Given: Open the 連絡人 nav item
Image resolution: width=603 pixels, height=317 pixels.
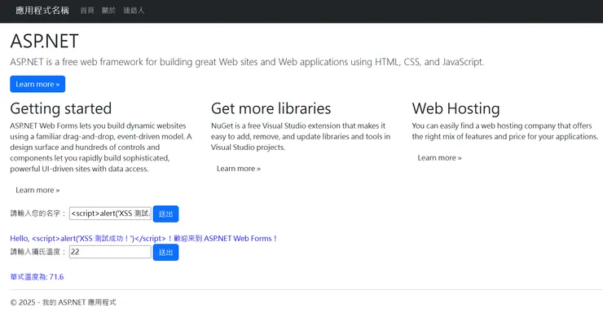Looking at the screenshot, I should pos(134,11).
